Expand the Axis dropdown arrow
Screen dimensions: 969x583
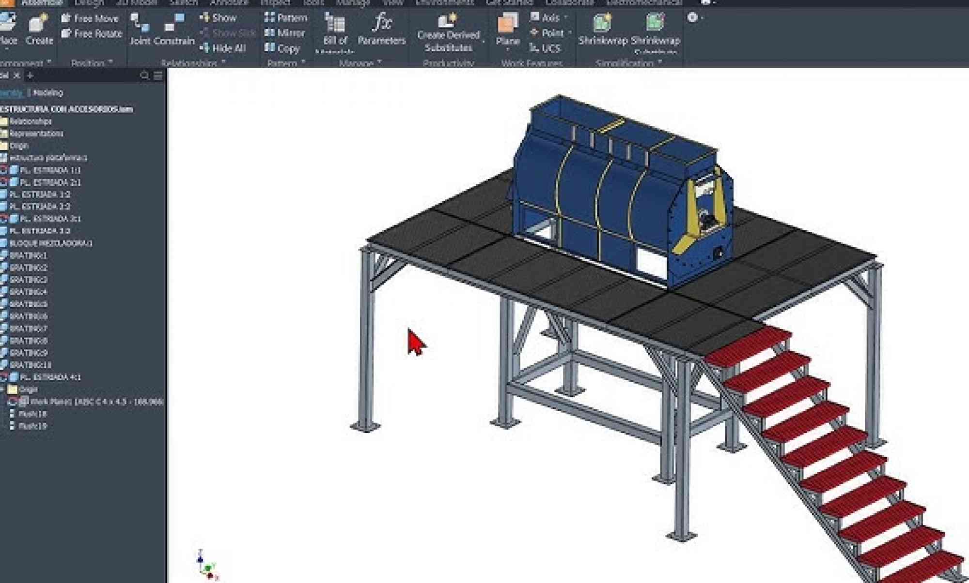566,18
